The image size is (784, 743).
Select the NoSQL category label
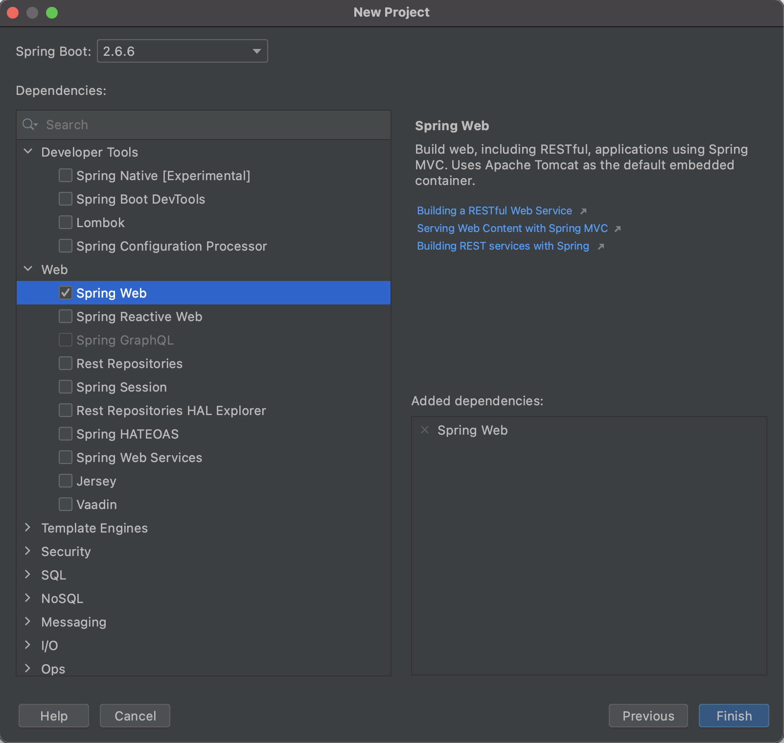62,599
